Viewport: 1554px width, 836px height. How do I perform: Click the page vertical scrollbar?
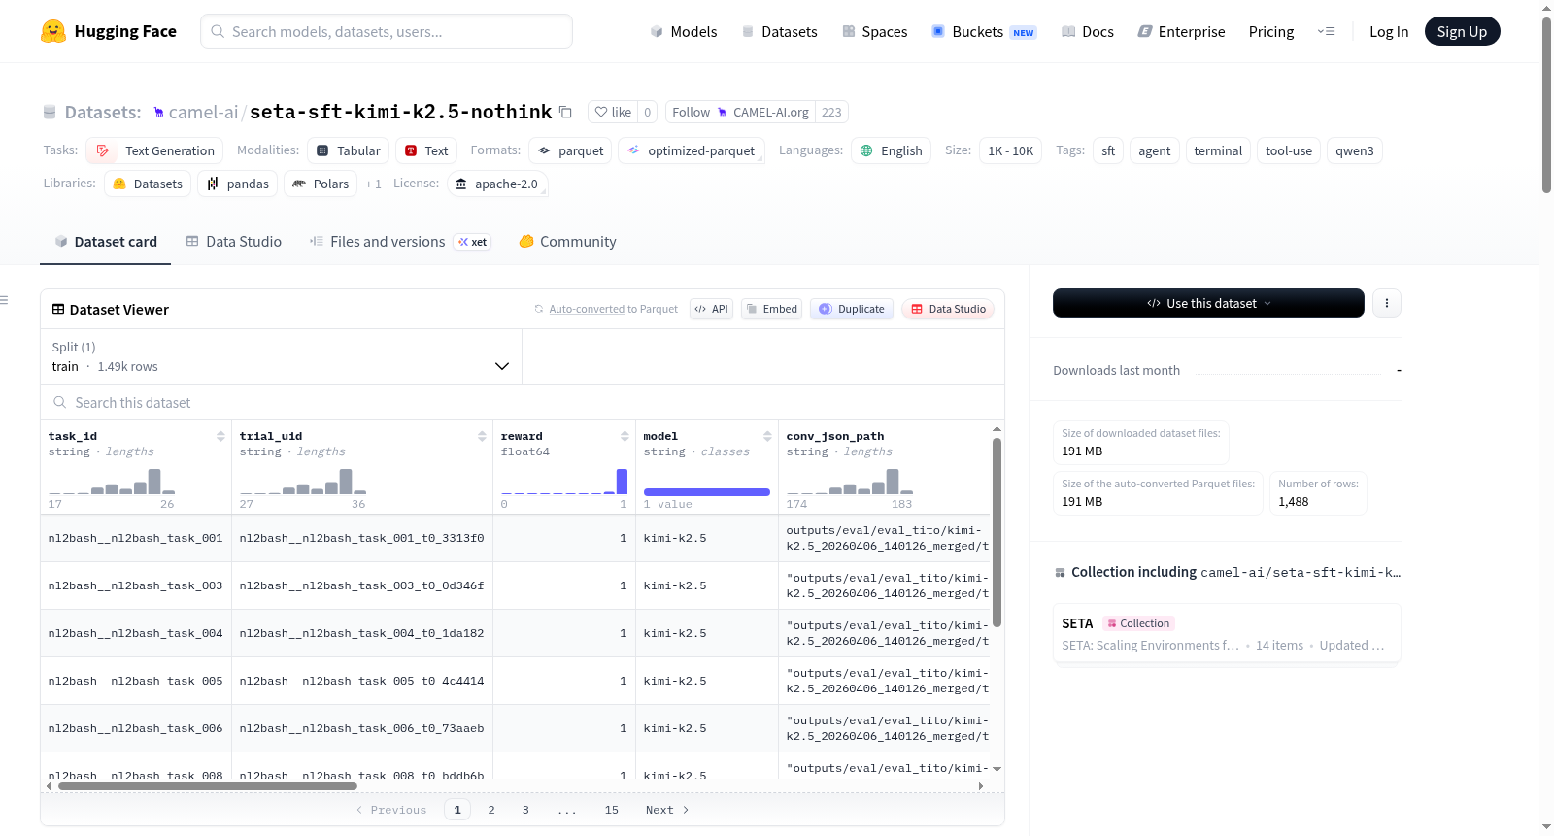1546,105
